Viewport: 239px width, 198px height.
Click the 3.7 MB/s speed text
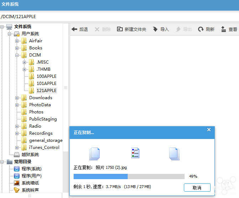coord(113,187)
